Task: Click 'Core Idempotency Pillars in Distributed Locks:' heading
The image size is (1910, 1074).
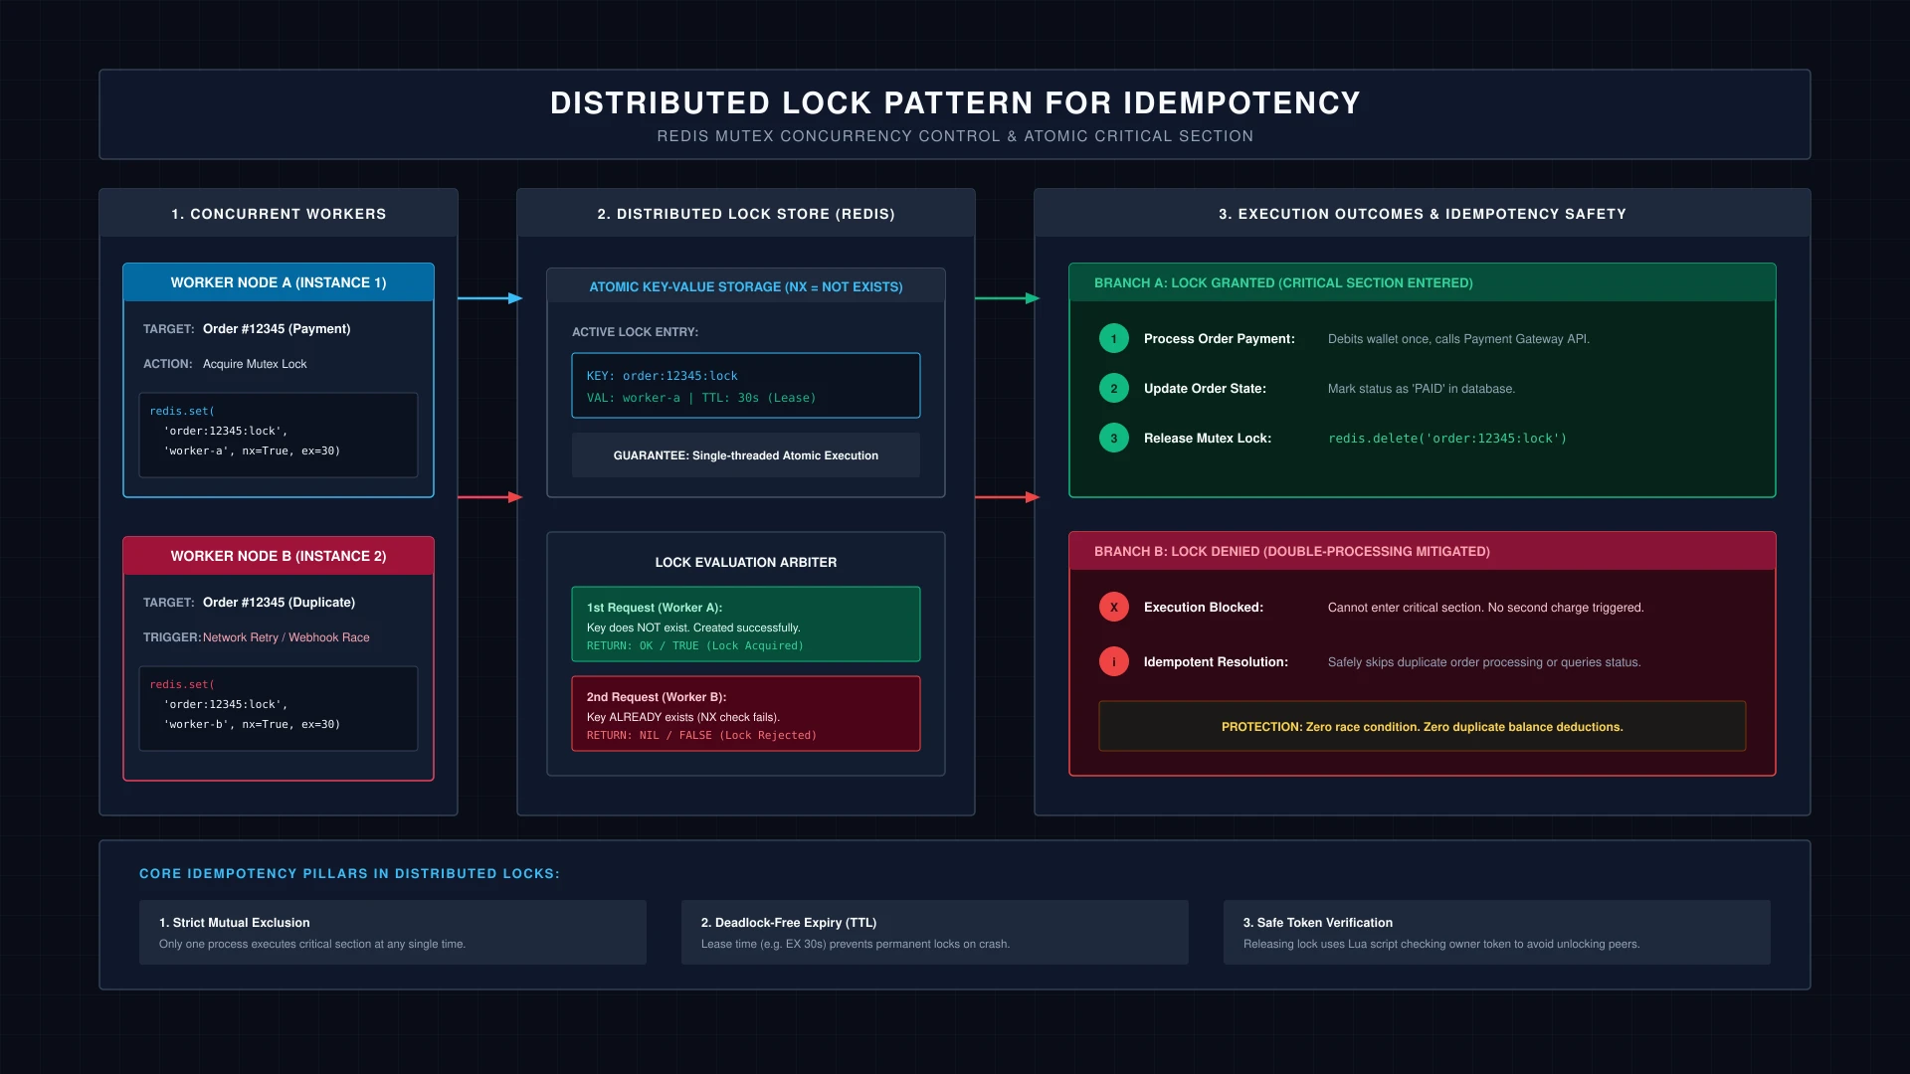Action: (x=349, y=874)
